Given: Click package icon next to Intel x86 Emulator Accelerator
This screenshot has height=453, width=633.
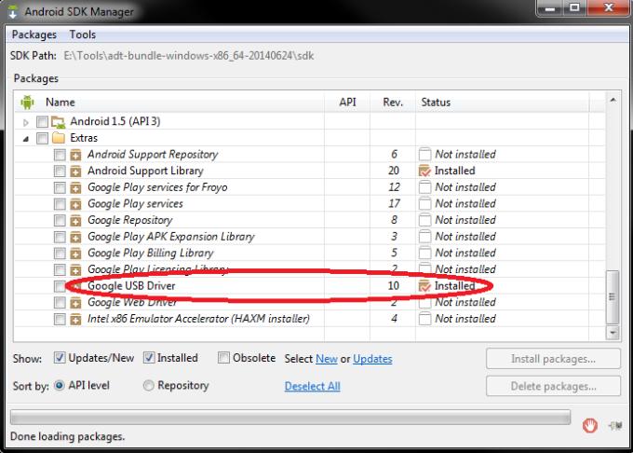Looking at the screenshot, I should click(x=75, y=319).
